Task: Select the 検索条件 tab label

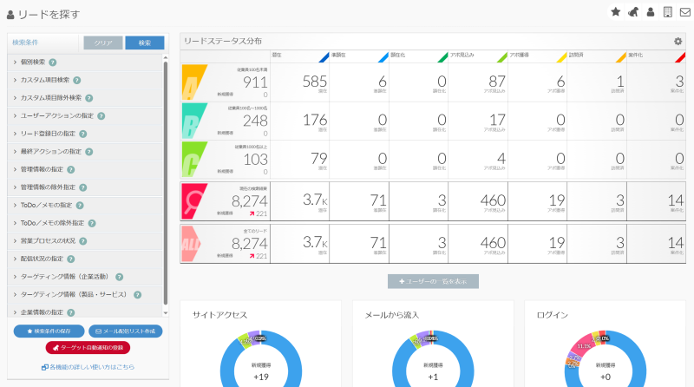Action: (25, 43)
